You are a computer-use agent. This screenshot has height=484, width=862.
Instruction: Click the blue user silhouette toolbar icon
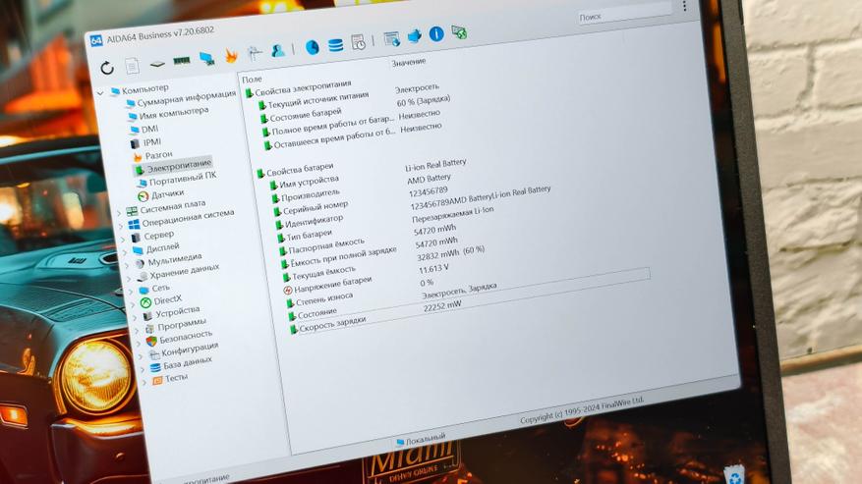click(278, 50)
